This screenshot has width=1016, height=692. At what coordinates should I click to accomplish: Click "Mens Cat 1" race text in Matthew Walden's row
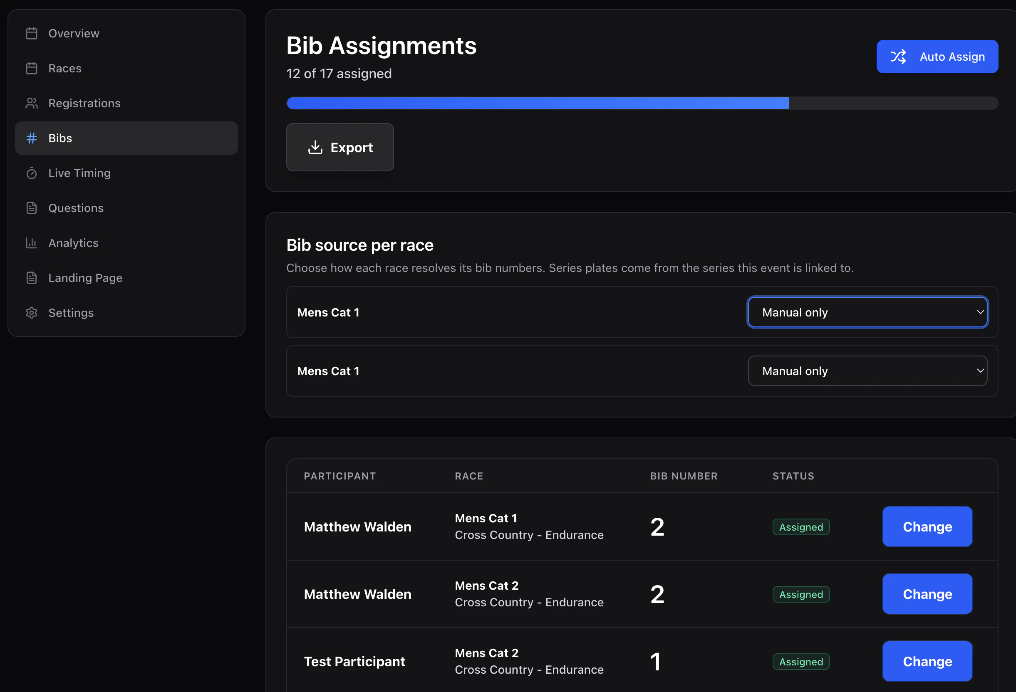[486, 519]
